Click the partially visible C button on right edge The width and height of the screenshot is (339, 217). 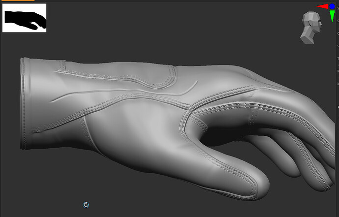coord(338,33)
